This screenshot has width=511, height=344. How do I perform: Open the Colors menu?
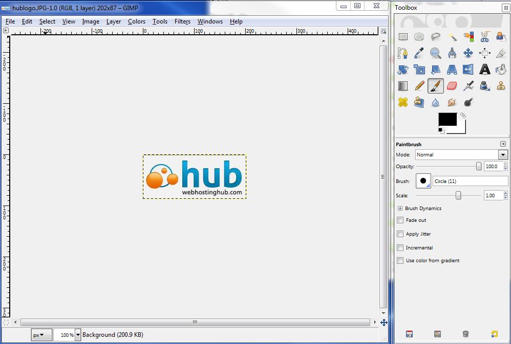click(x=137, y=21)
